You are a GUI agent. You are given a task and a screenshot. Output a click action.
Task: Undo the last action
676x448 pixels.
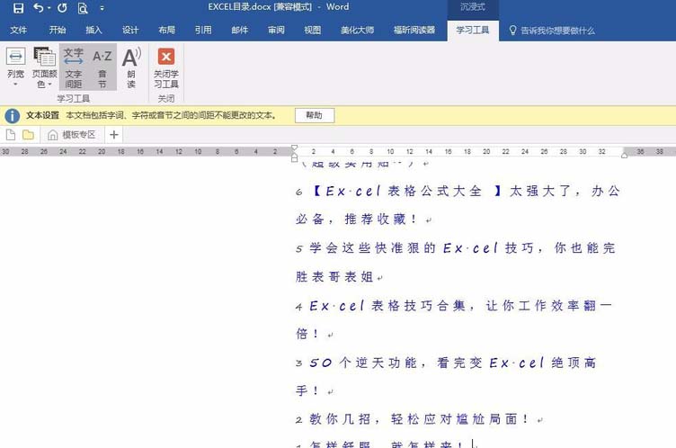click(x=39, y=8)
